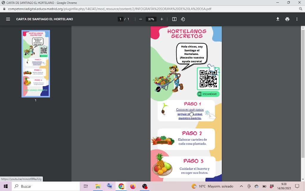Select the 37% zoom level field
The height and width of the screenshot is (191, 305).
151,19
